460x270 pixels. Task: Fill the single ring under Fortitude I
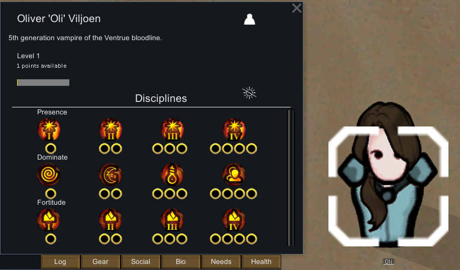pos(50,239)
